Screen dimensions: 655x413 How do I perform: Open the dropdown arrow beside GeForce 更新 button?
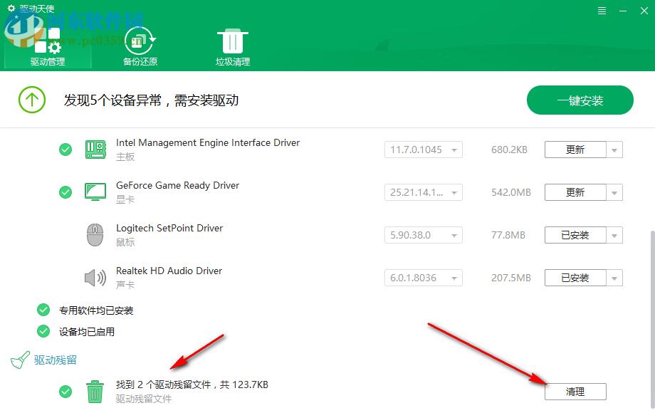[614, 192]
